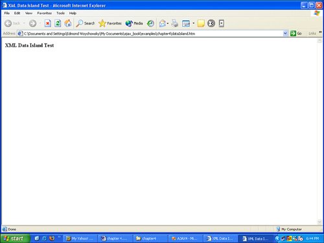Select the address bar URL field
This screenshot has width=324, height=243.
pyautogui.click(x=153, y=34)
